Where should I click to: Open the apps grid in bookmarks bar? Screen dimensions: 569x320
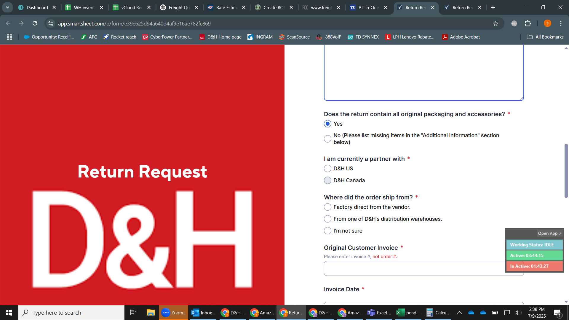(x=9, y=37)
